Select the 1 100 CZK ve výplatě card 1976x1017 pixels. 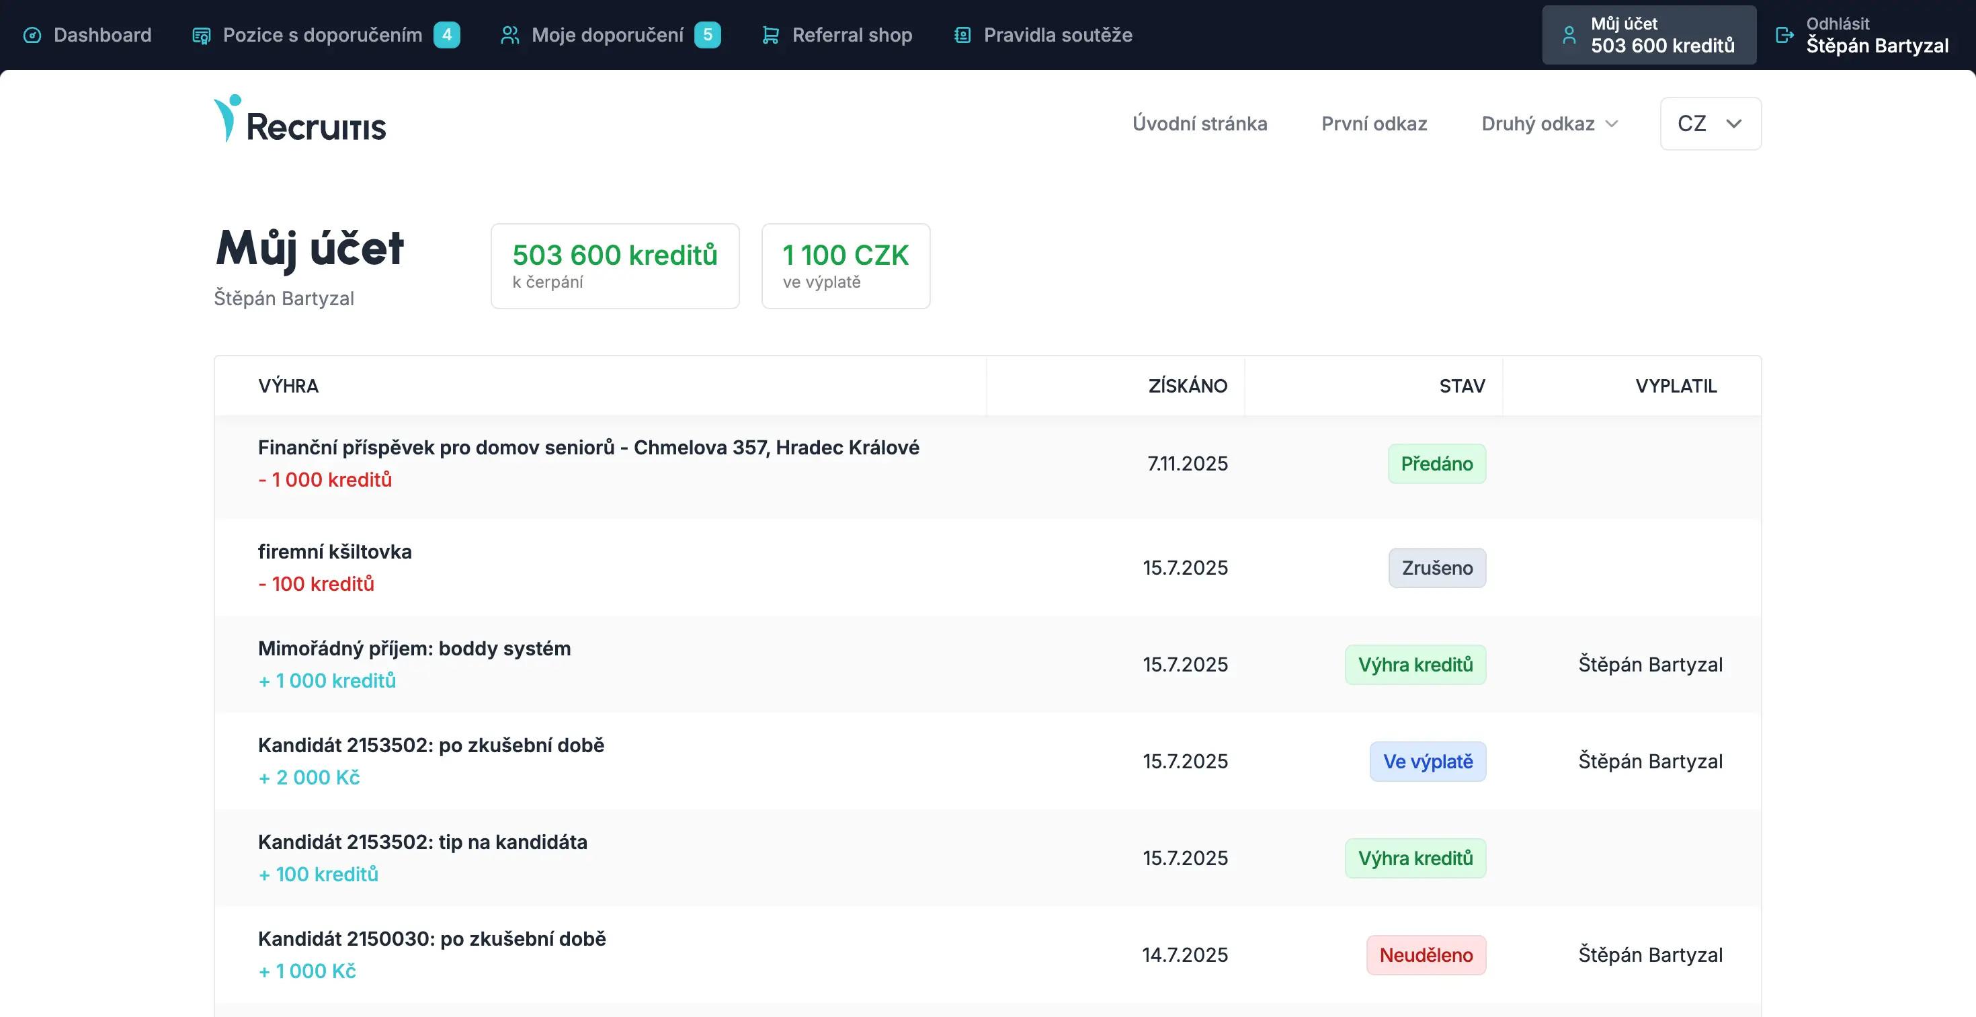coord(846,266)
